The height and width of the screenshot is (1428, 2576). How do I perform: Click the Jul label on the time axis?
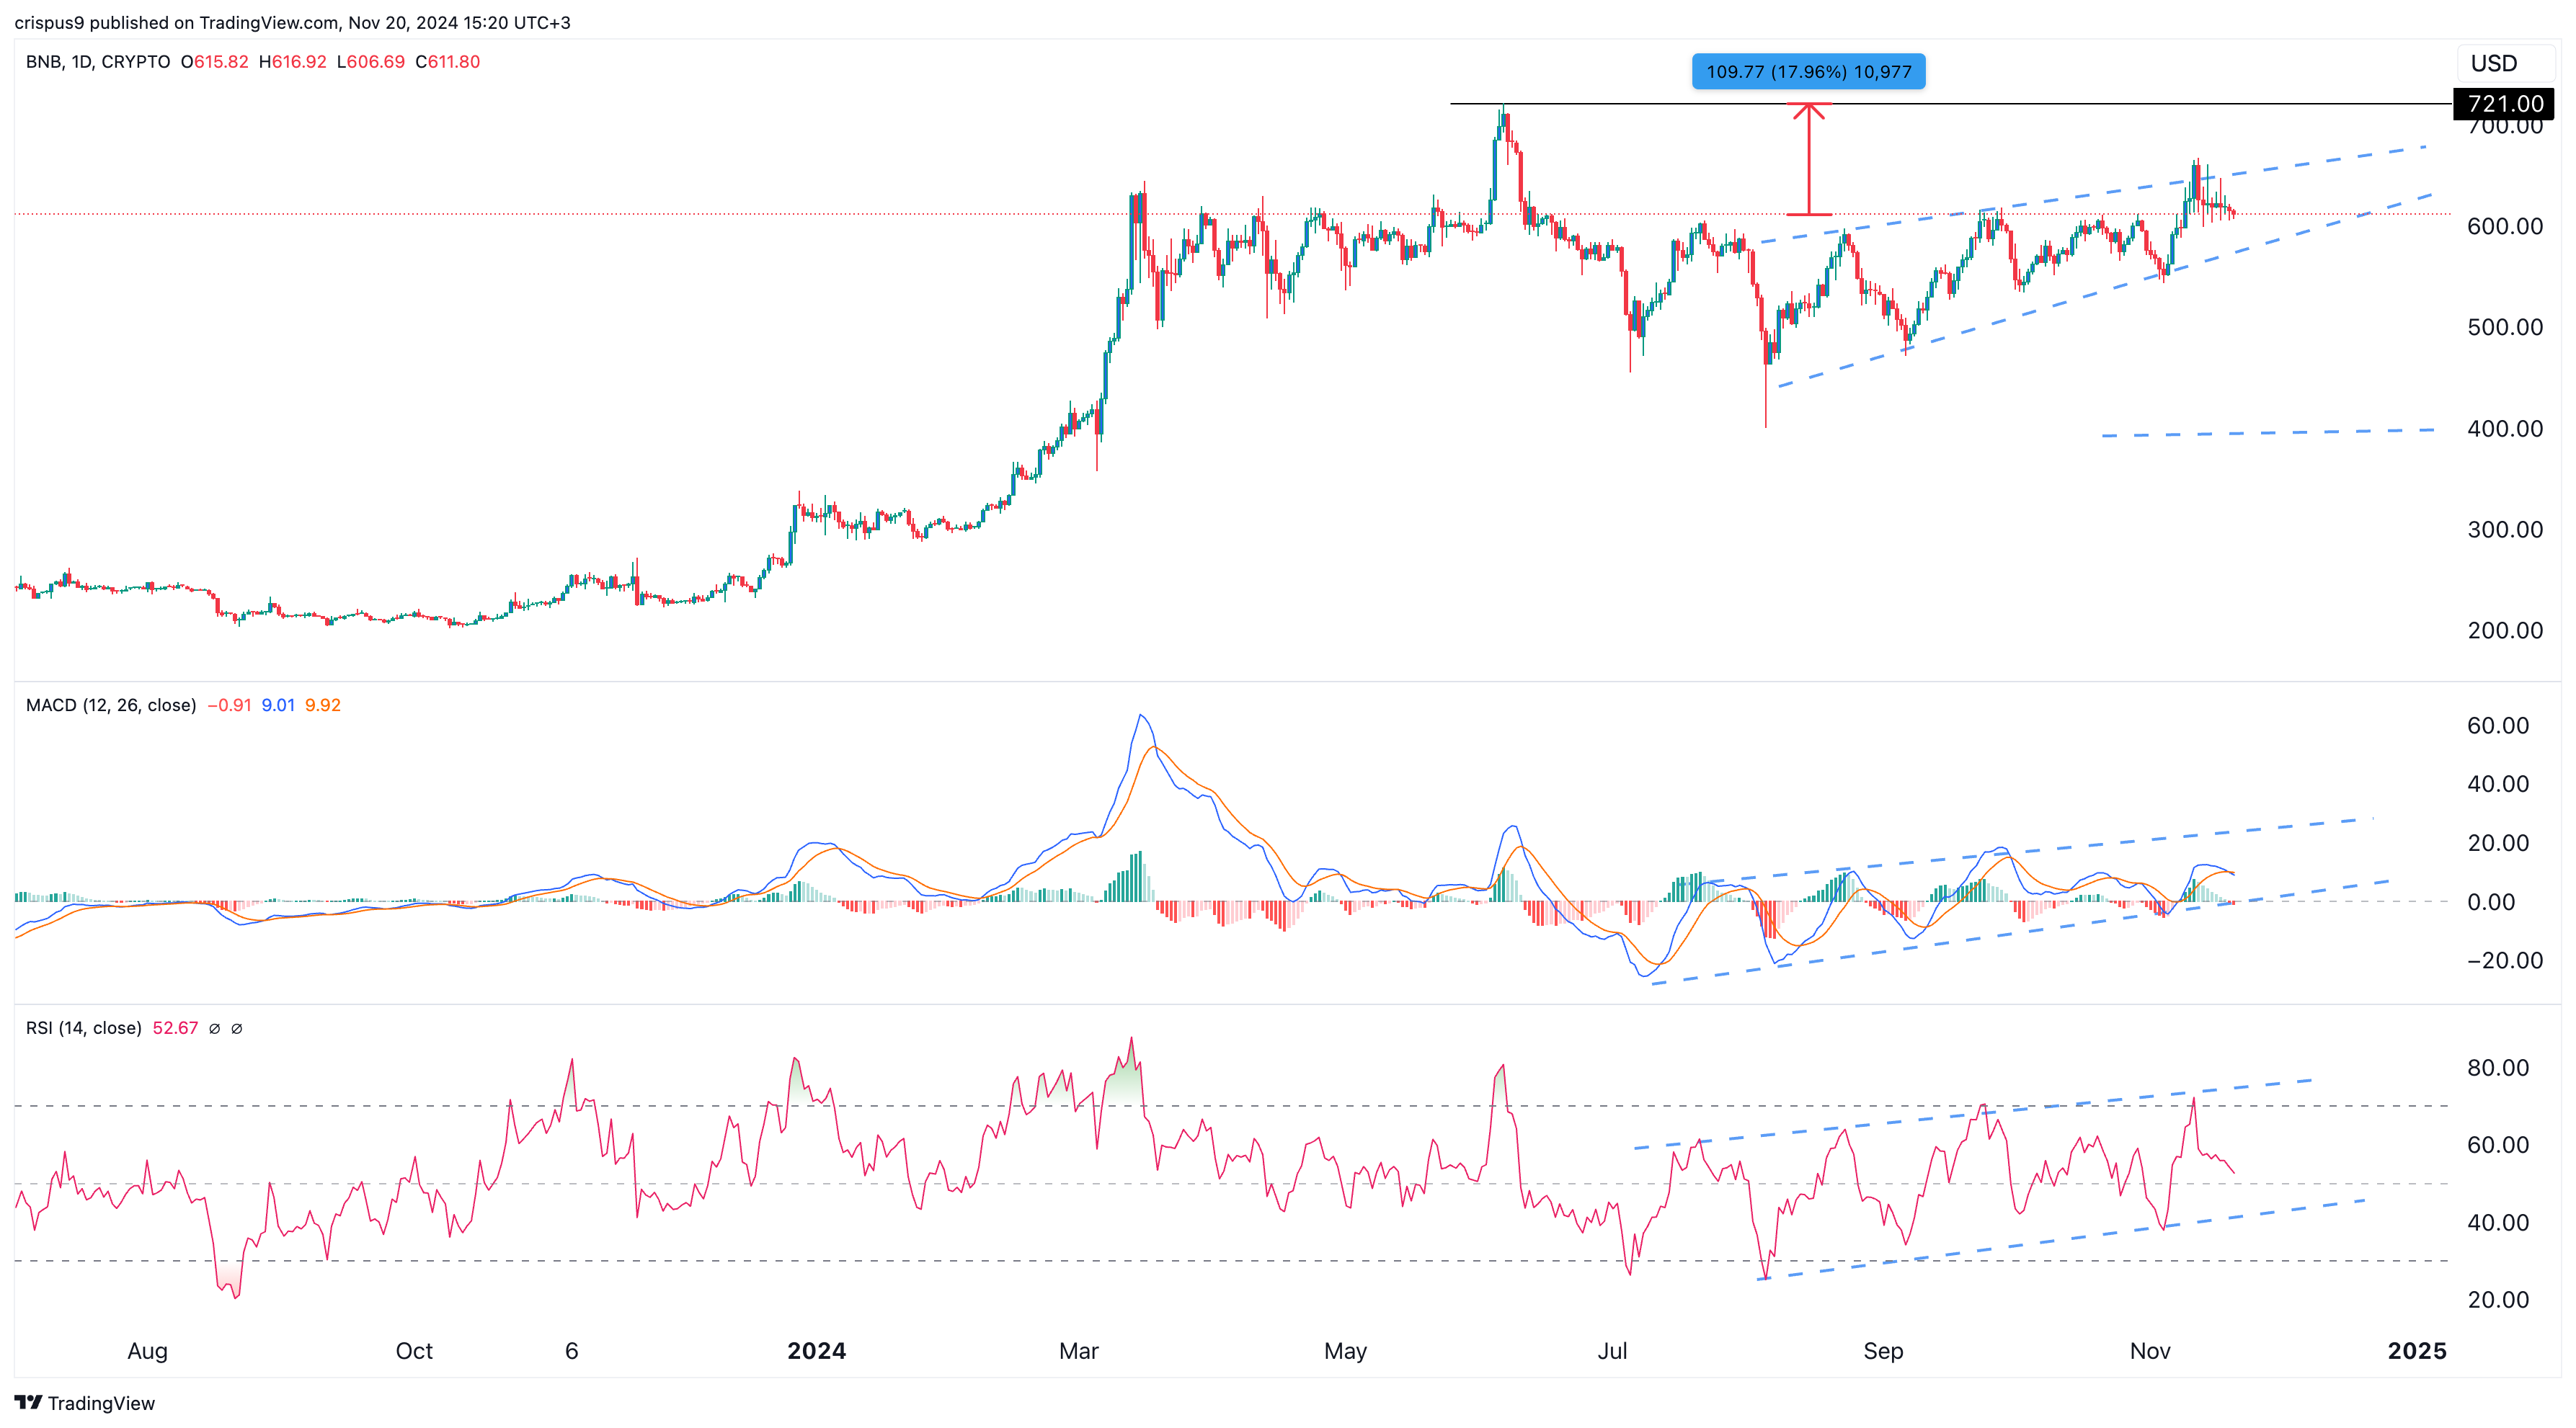pyautogui.click(x=1612, y=1352)
